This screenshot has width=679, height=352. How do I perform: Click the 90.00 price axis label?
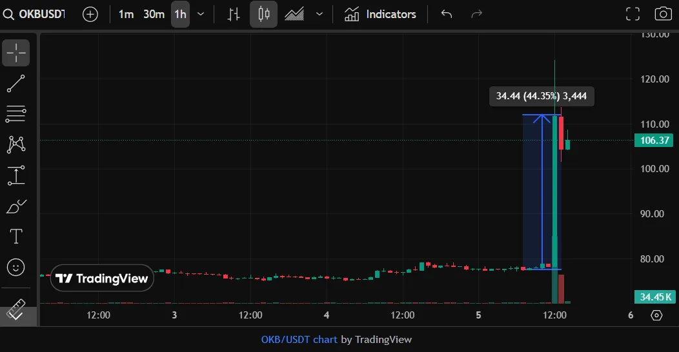click(652, 213)
